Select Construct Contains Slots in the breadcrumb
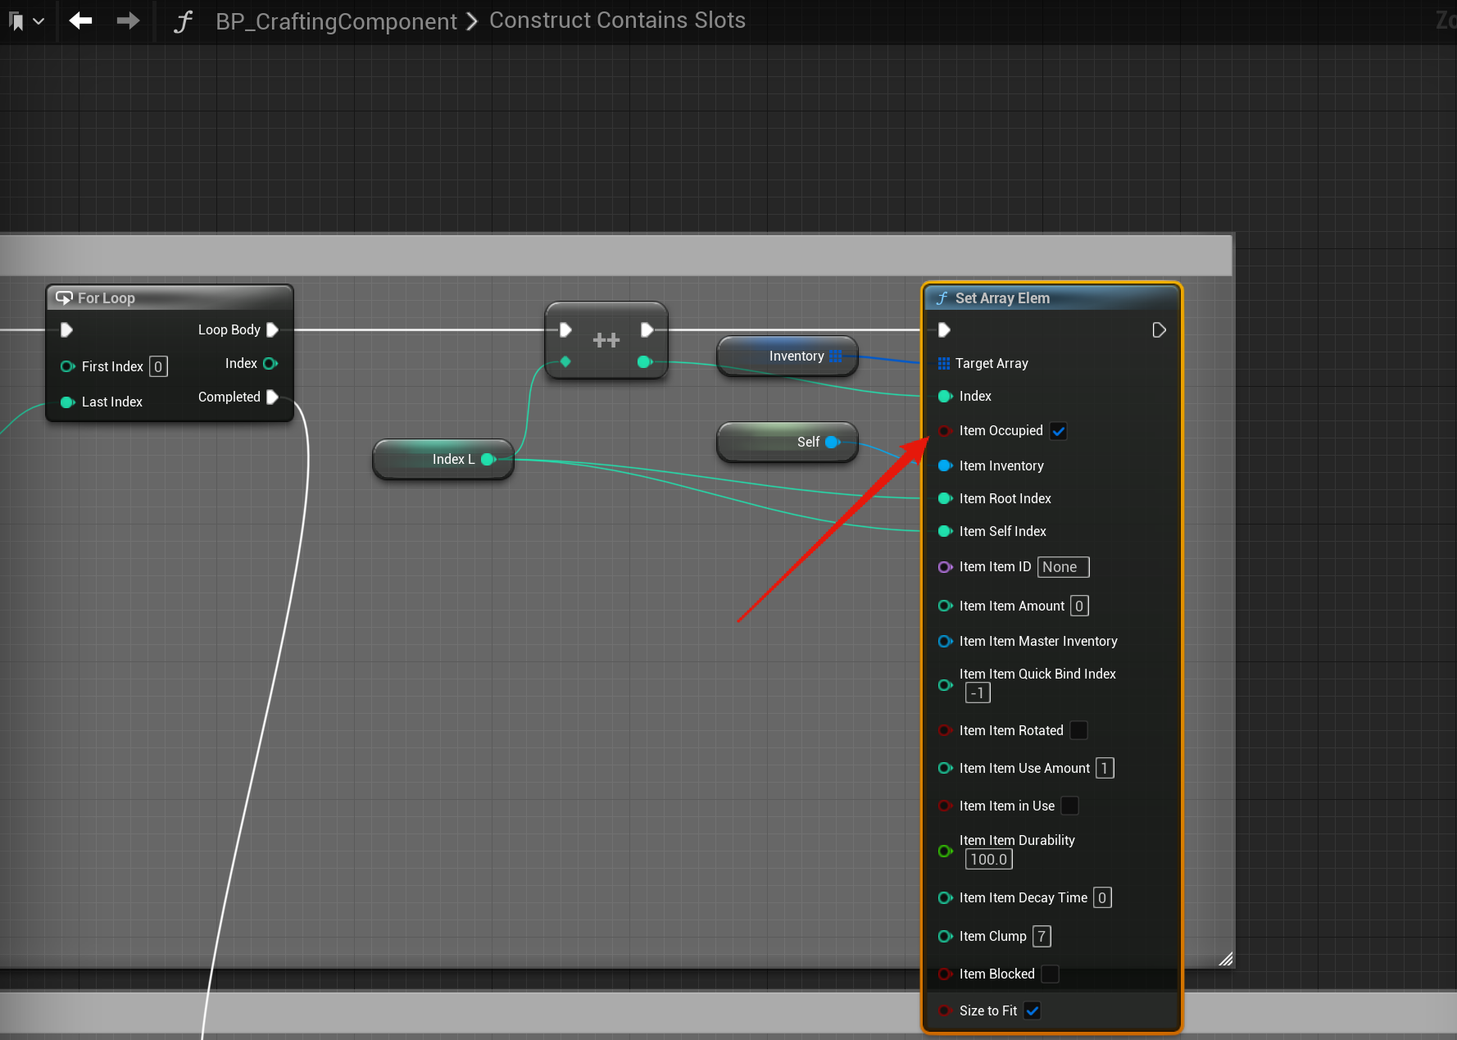 617,20
